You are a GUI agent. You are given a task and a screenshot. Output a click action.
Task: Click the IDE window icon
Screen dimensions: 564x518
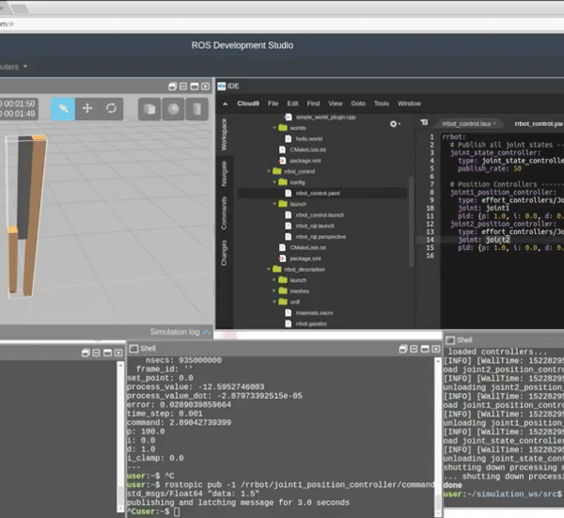click(x=221, y=86)
